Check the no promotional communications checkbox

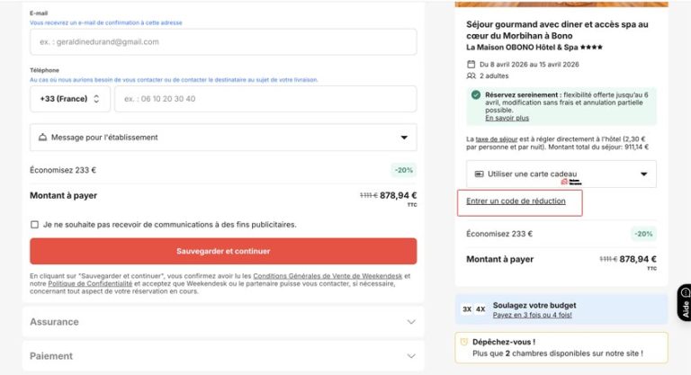click(x=35, y=225)
